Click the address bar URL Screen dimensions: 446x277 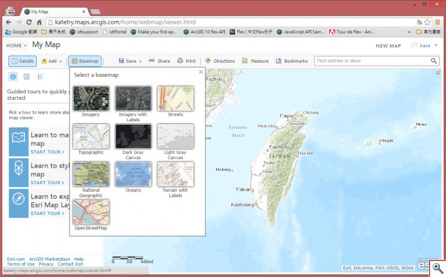[x=125, y=22]
